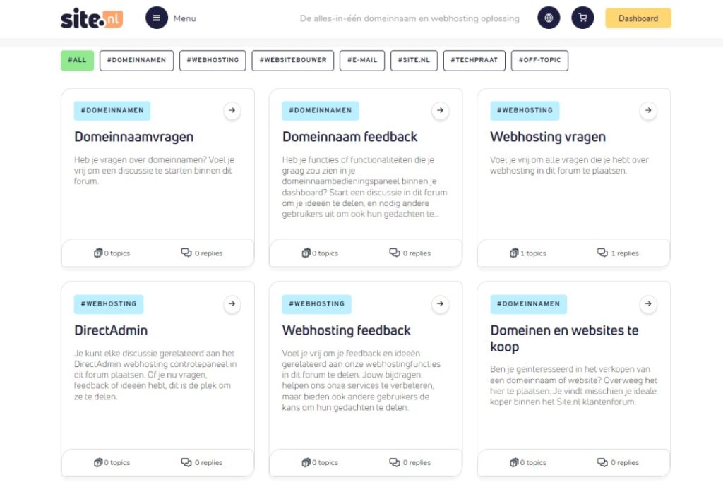Click the topics icon under Domeinnaam feedback

tap(305, 253)
